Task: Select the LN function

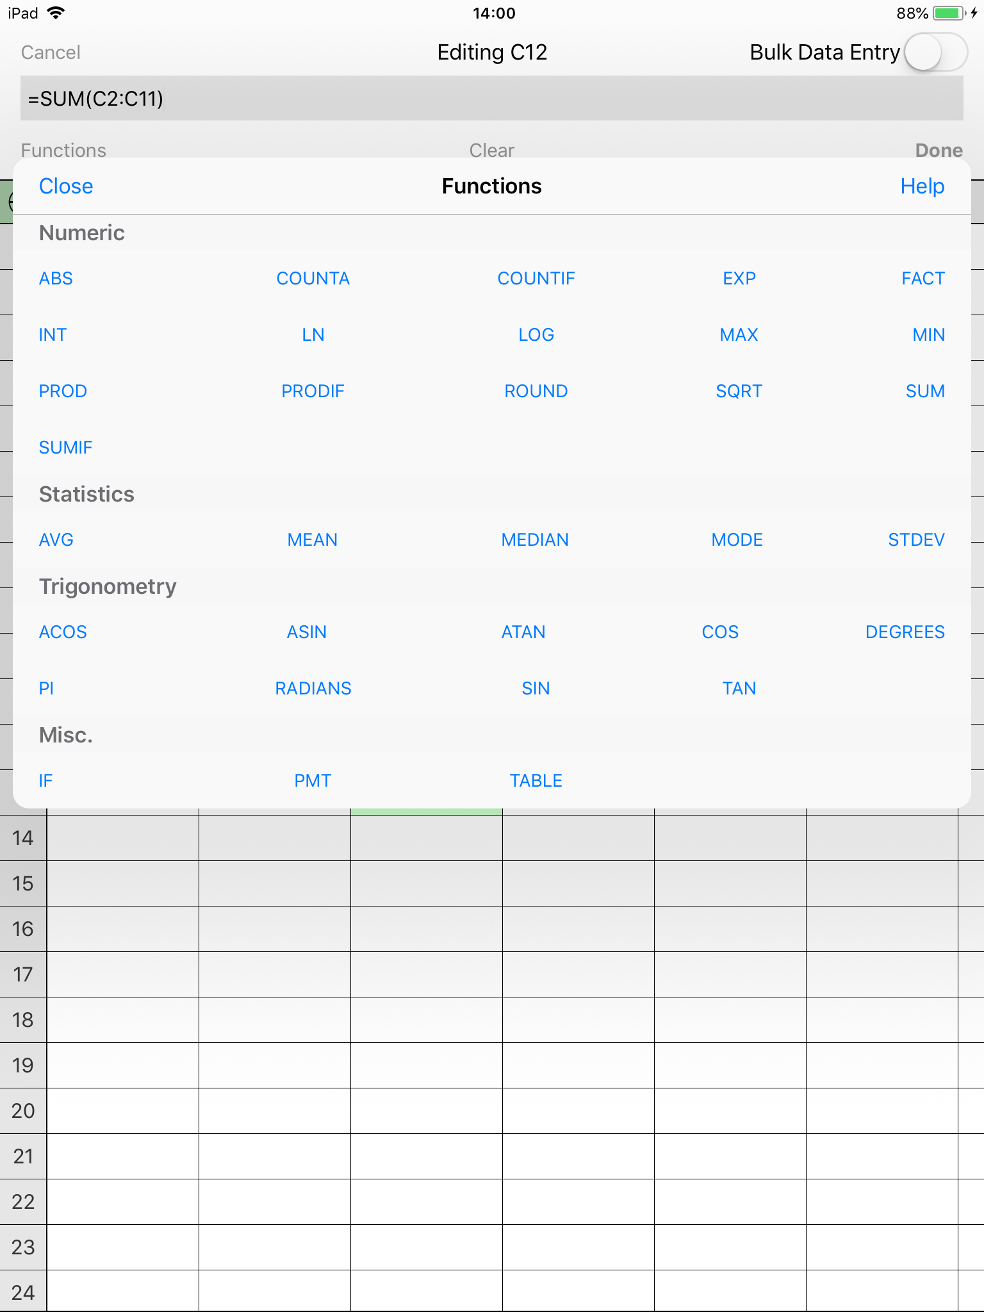Action: (313, 335)
